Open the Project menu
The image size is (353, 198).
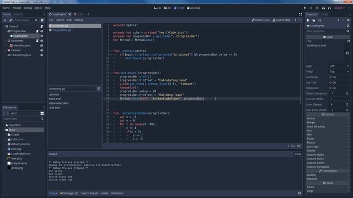point(17,8)
